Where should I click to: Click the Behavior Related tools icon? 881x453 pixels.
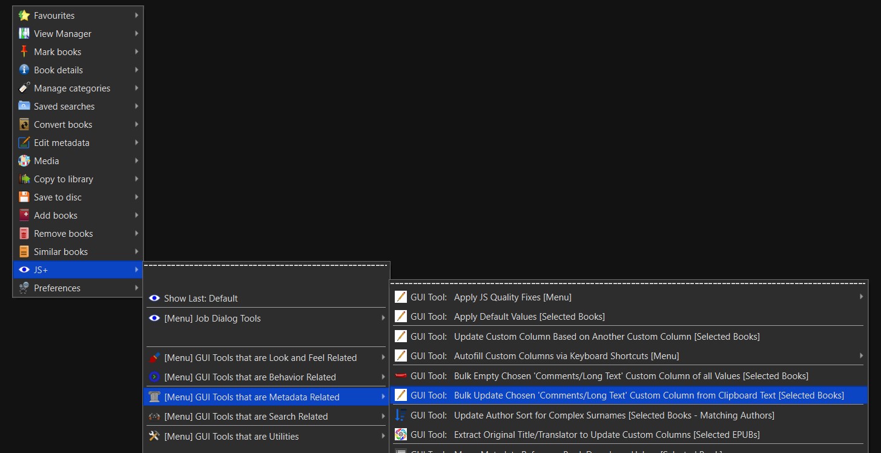[154, 377]
